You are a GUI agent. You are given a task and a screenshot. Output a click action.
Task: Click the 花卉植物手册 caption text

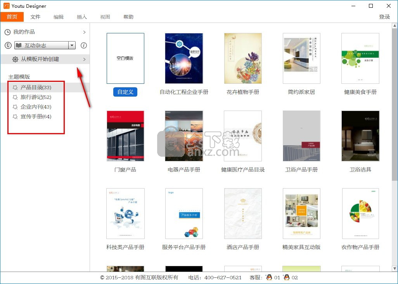pos(243,92)
